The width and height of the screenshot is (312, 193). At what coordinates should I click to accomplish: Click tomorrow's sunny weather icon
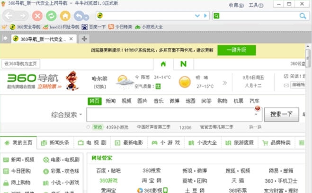pos(185,82)
